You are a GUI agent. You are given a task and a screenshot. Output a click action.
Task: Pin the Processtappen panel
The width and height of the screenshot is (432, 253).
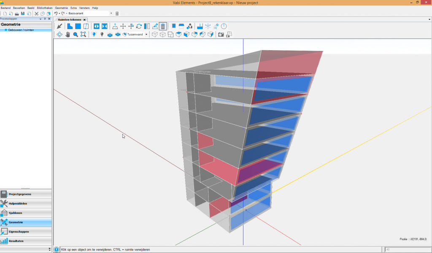tap(45, 19)
